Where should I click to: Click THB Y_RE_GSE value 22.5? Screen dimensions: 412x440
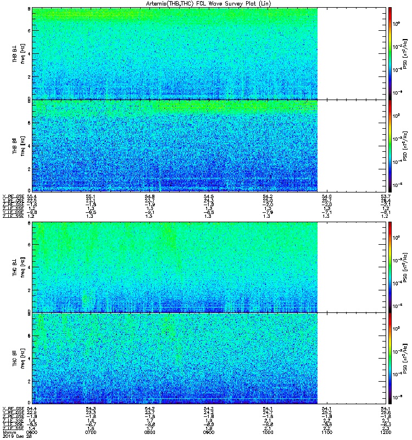tap(32, 201)
